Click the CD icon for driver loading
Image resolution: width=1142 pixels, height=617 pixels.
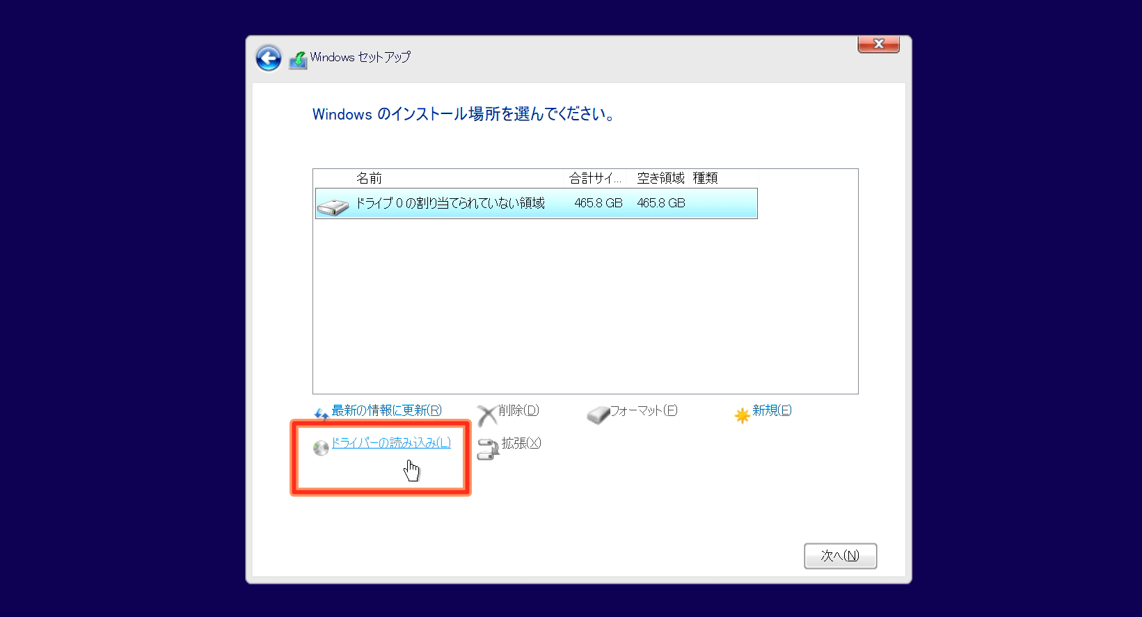click(x=321, y=448)
